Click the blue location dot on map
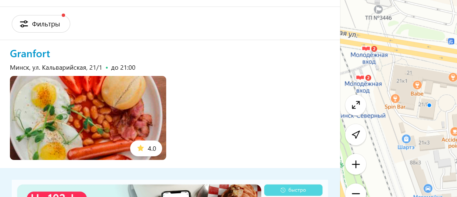Viewport: 457px width, 197px height. click(x=429, y=105)
